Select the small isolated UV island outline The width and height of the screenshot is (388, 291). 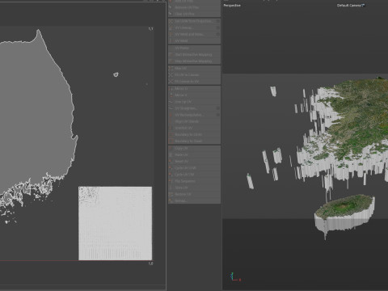tap(116, 74)
